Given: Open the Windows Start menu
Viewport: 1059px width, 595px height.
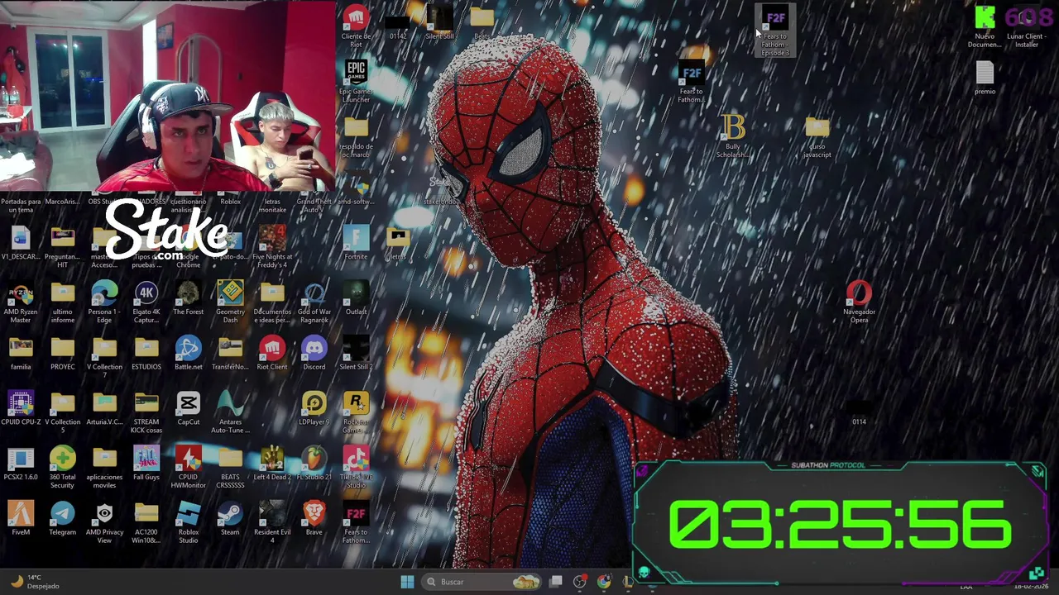Looking at the screenshot, I should tap(407, 582).
